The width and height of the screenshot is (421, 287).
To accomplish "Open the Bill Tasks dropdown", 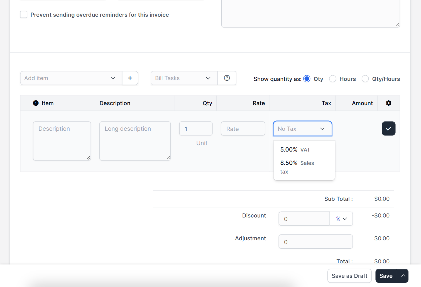I will pos(184,78).
